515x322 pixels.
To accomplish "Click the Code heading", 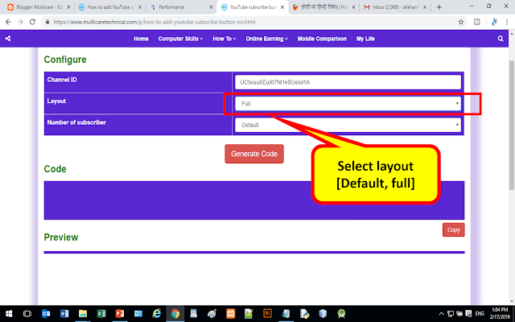I will (56, 169).
